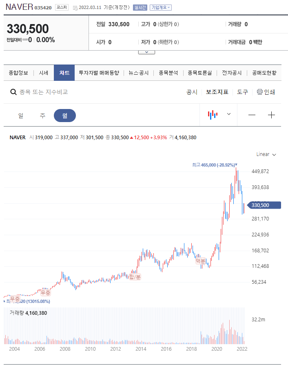The image size is (288, 365).
Task: Click the 액분 event marker on chart
Action: coord(201,261)
